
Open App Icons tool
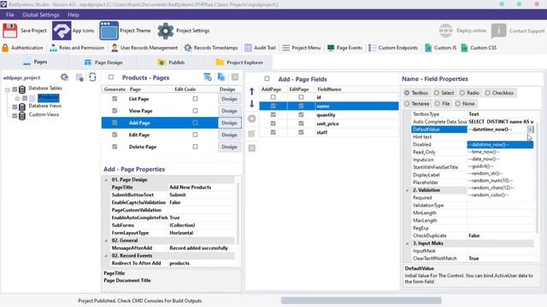[x=62, y=31]
